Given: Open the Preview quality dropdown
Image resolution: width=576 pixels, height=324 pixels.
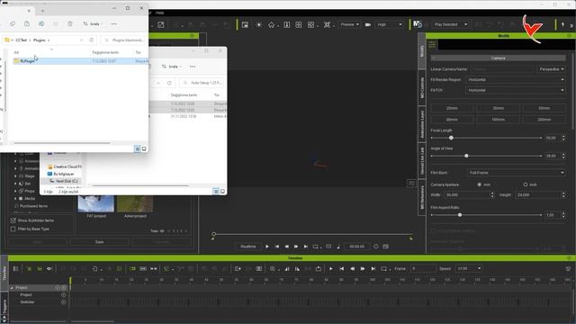Looking at the screenshot, I should point(349,24).
